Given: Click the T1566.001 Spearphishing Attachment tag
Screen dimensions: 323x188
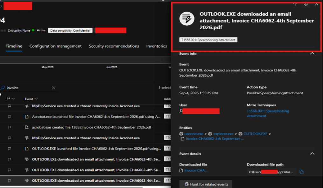Looking at the screenshot, I should 208,40.
